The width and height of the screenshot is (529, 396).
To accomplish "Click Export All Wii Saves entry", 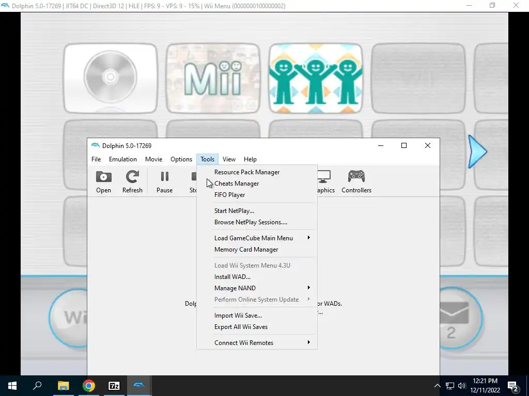I will pyautogui.click(x=257, y=327).
